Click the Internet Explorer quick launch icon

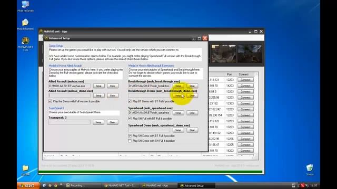click(x=44, y=185)
